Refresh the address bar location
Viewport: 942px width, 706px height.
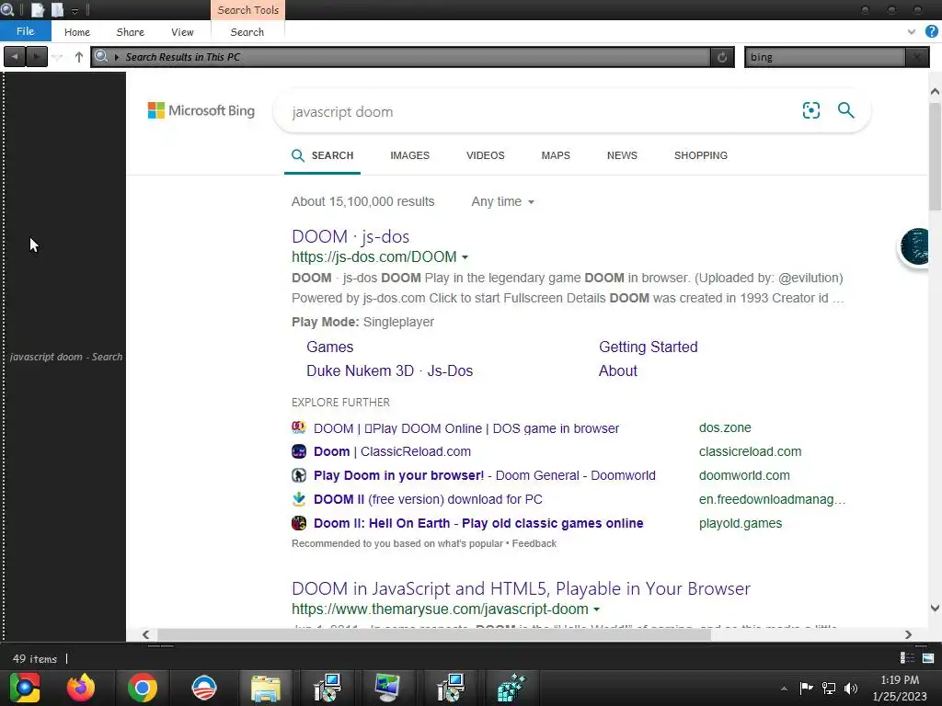(722, 57)
